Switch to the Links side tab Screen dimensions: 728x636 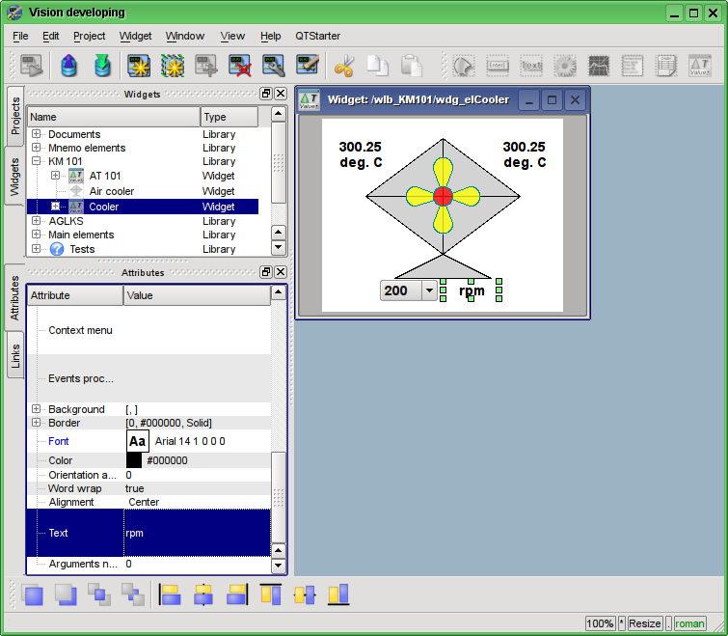pyautogui.click(x=15, y=356)
